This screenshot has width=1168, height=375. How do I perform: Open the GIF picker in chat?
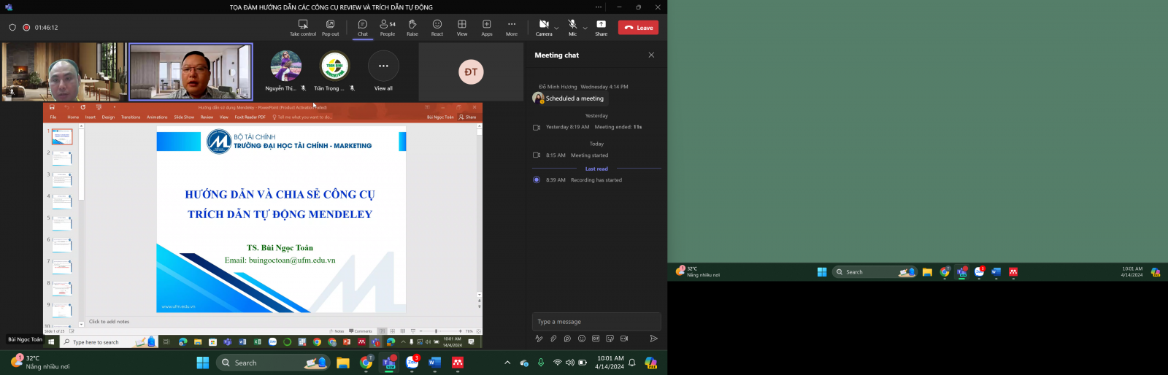596,339
